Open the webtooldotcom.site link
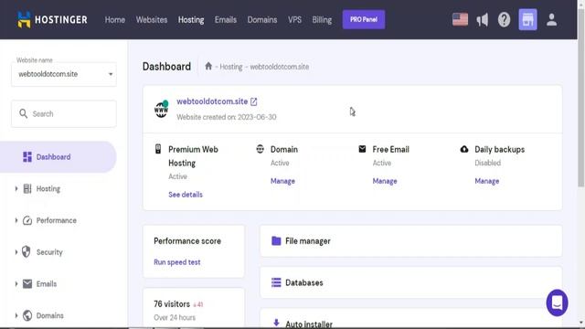Viewport: 585px width, 329px height. (212, 101)
